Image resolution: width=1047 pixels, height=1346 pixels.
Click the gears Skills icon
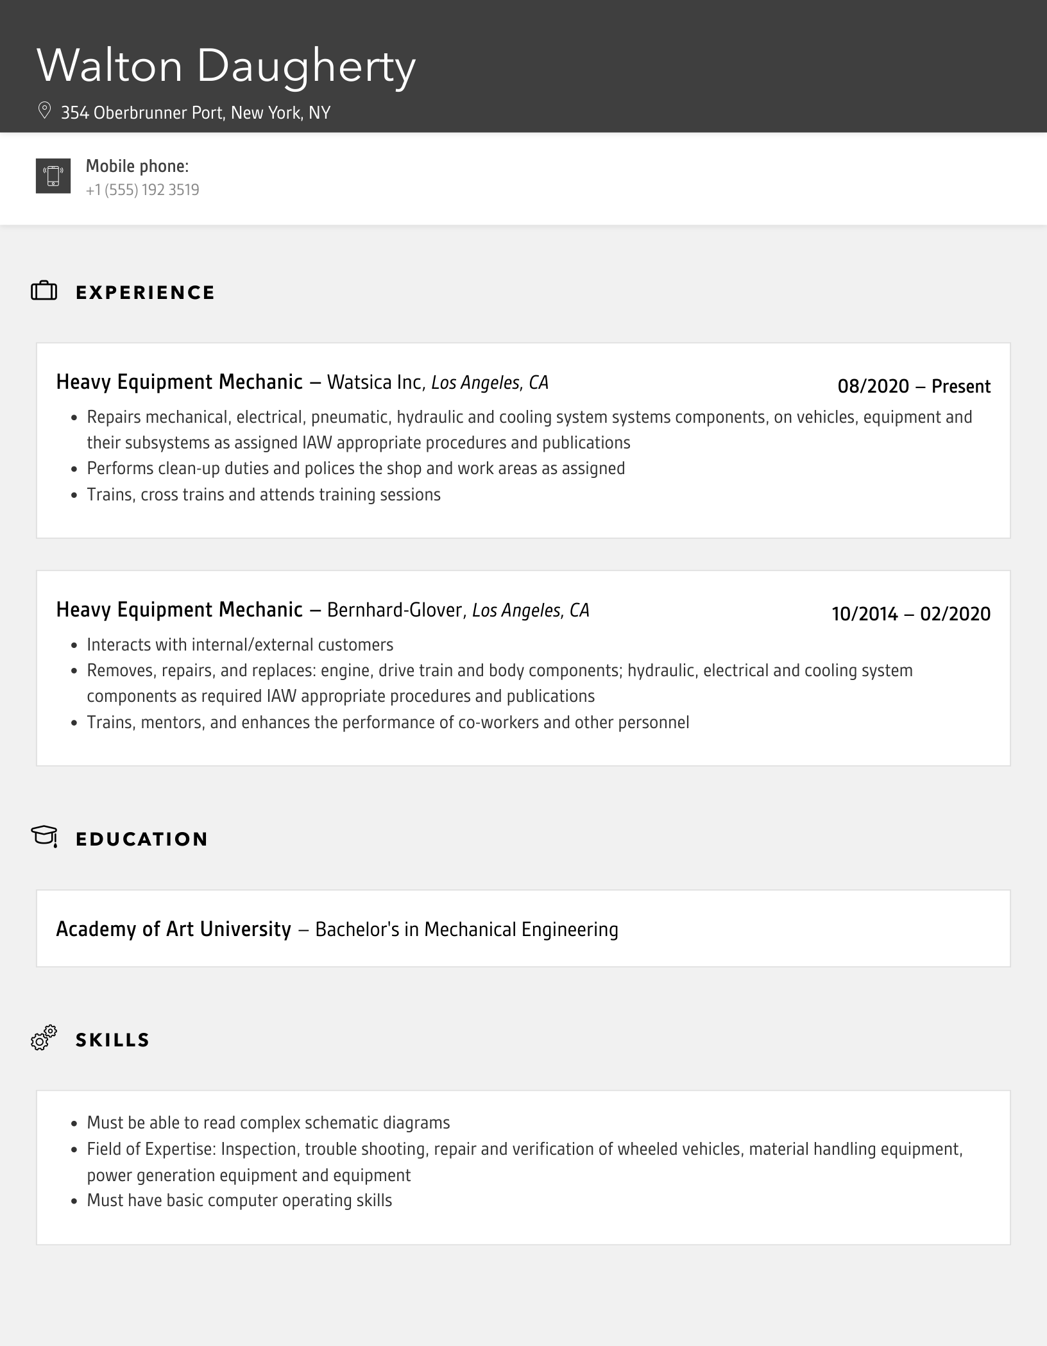44,1037
